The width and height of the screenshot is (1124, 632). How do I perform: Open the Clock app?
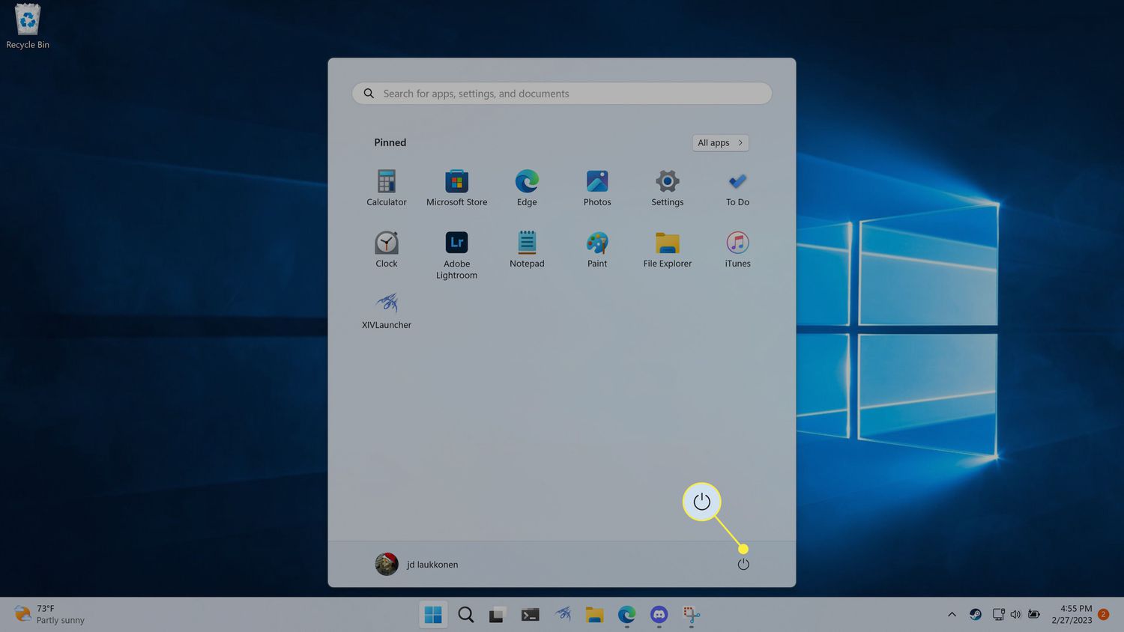(x=387, y=249)
